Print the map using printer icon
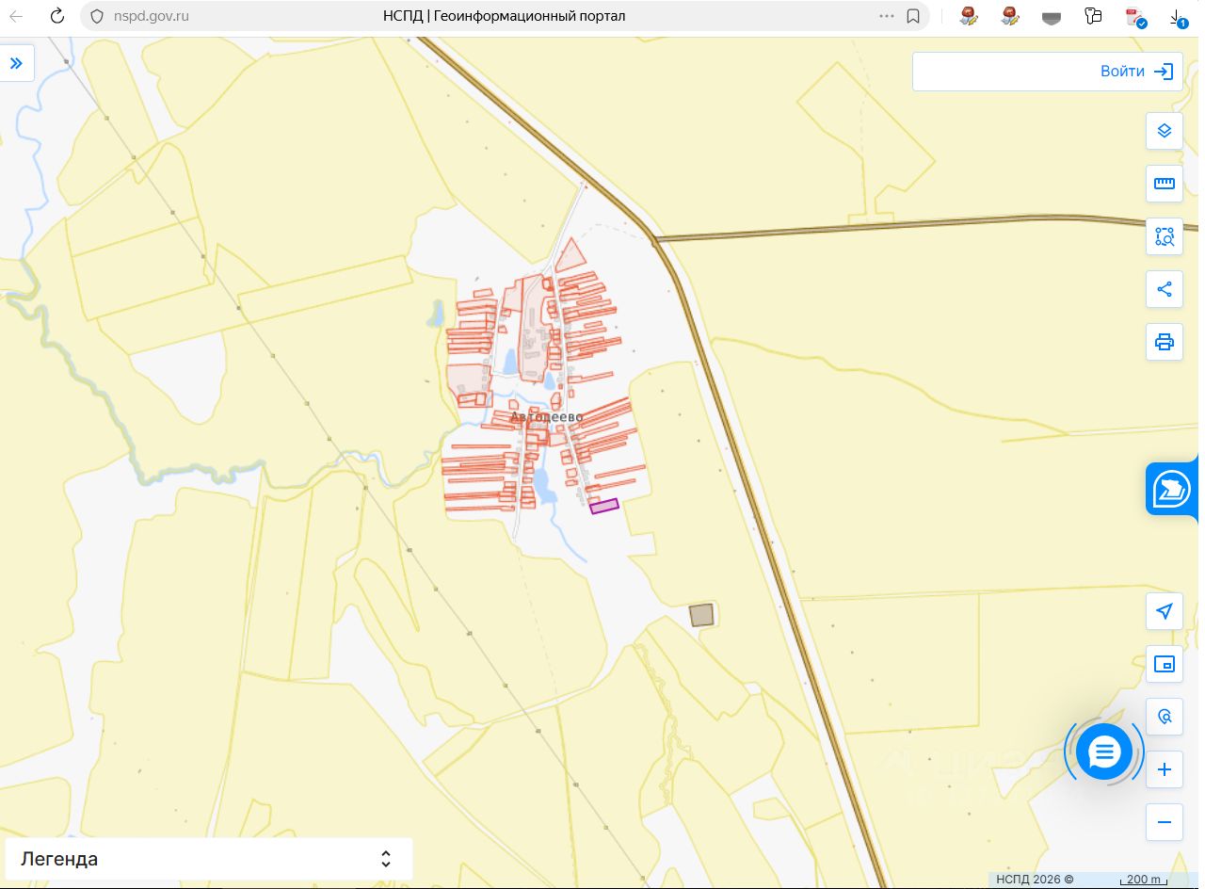The image size is (1205, 889). (1164, 342)
